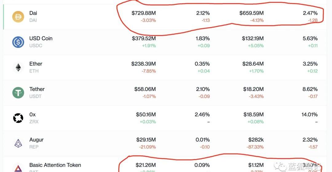Click Ether's 0.35% supply rate

coord(202,64)
